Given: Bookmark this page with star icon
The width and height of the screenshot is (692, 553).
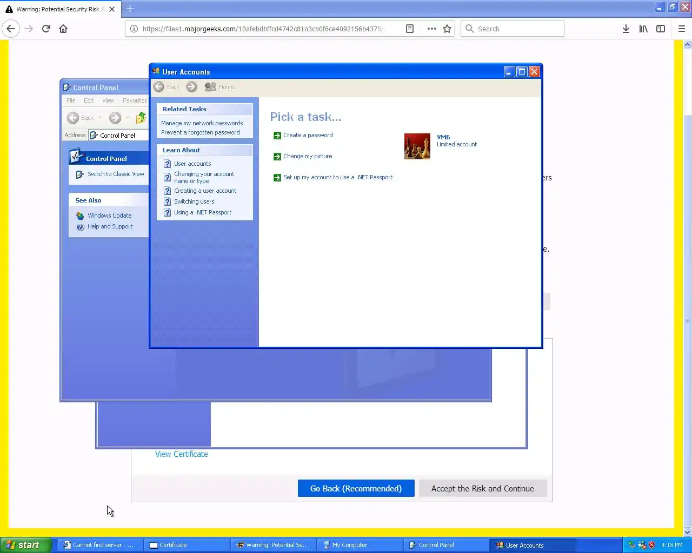Looking at the screenshot, I should click(x=447, y=29).
